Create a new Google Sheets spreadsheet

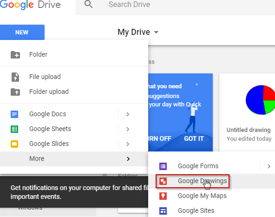[59, 129]
